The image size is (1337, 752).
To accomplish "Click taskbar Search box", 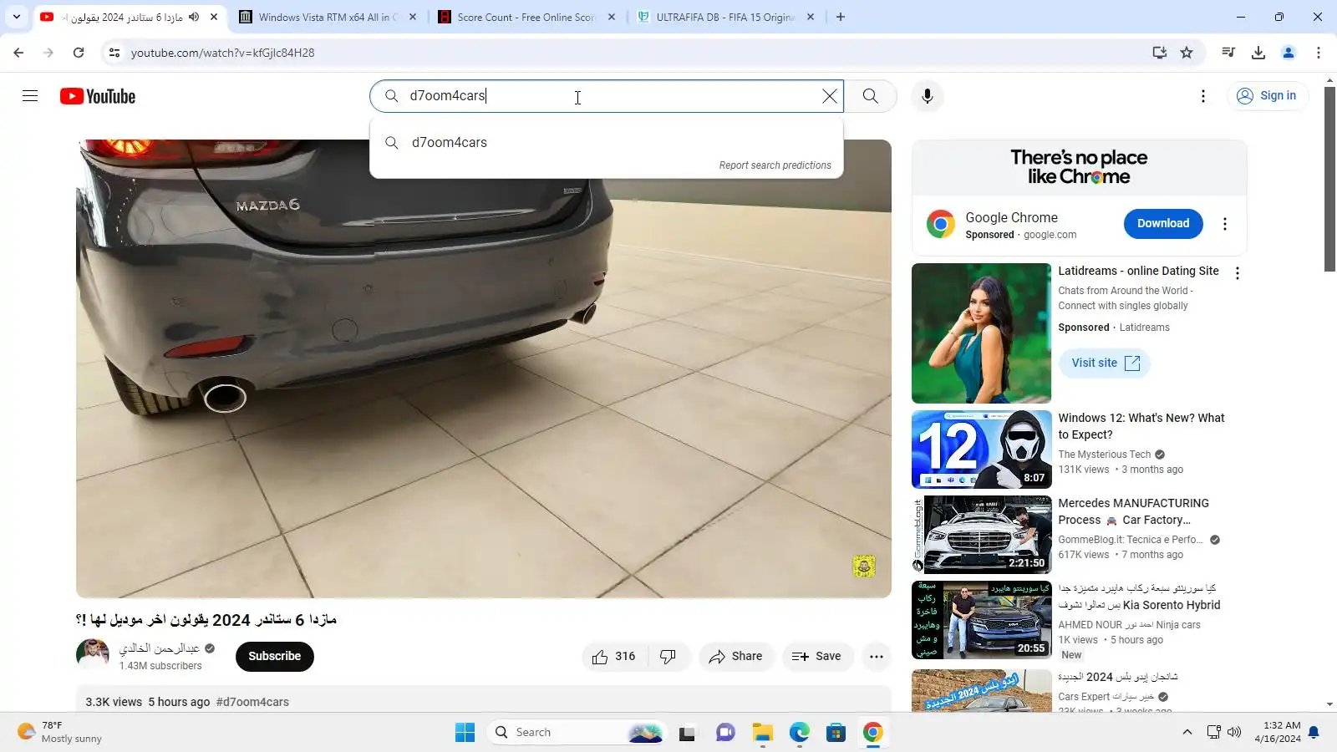I will [576, 733].
